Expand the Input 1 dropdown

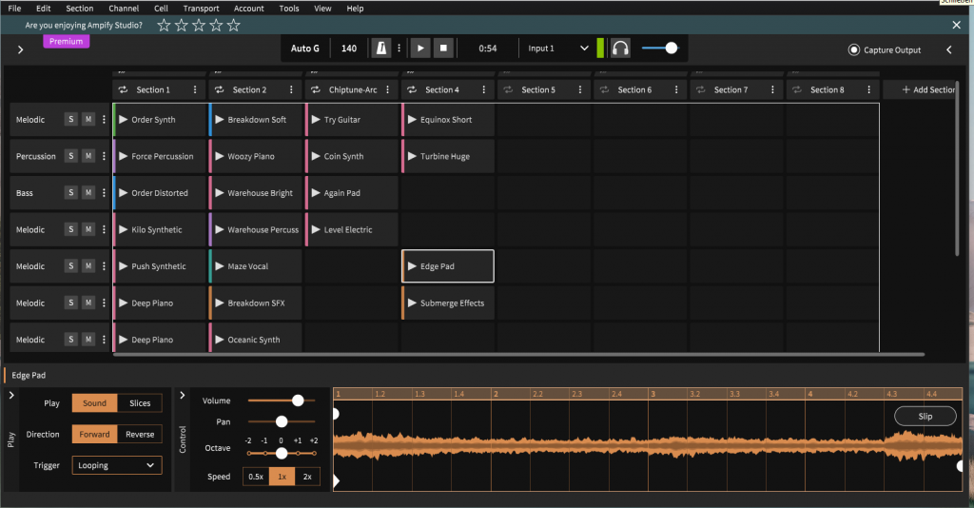584,48
